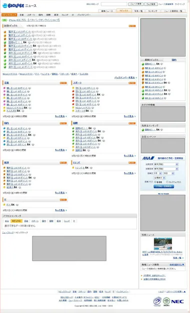
Task: Focus the news search input field
Action: (114, 4)
